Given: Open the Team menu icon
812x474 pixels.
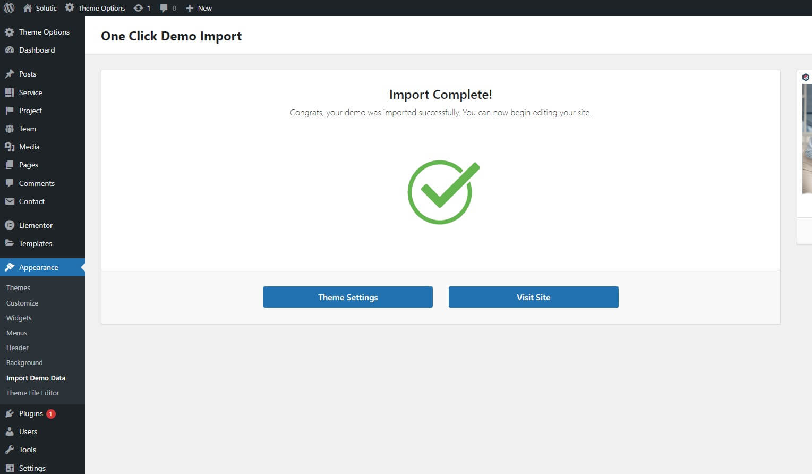Looking at the screenshot, I should (x=10, y=129).
